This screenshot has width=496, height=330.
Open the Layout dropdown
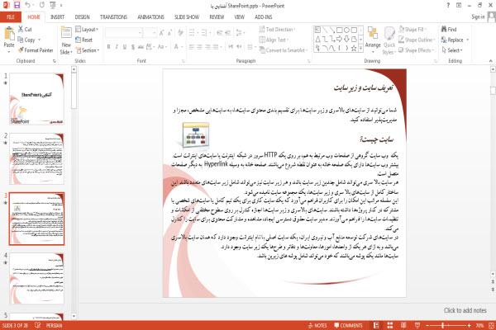[x=87, y=30]
